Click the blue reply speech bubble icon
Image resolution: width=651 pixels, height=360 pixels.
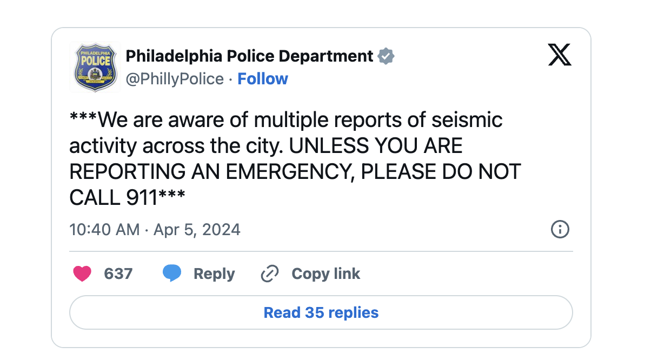[172, 274]
